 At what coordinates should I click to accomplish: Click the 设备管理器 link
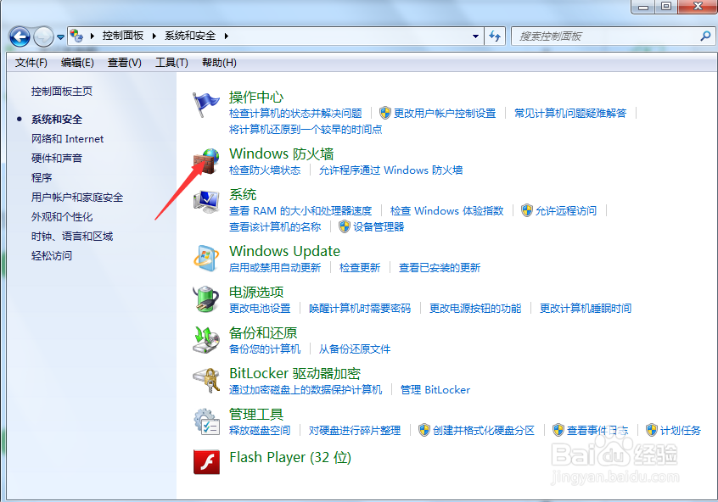pos(379,226)
